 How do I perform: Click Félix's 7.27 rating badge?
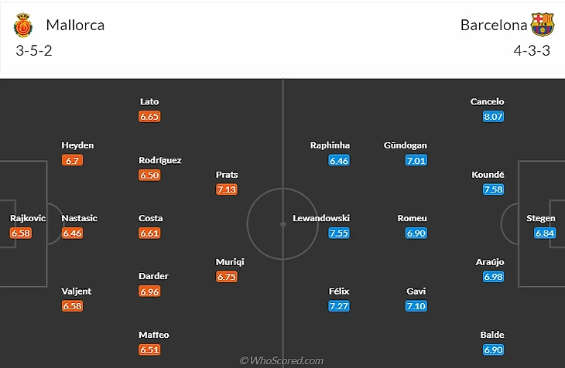coord(338,306)
